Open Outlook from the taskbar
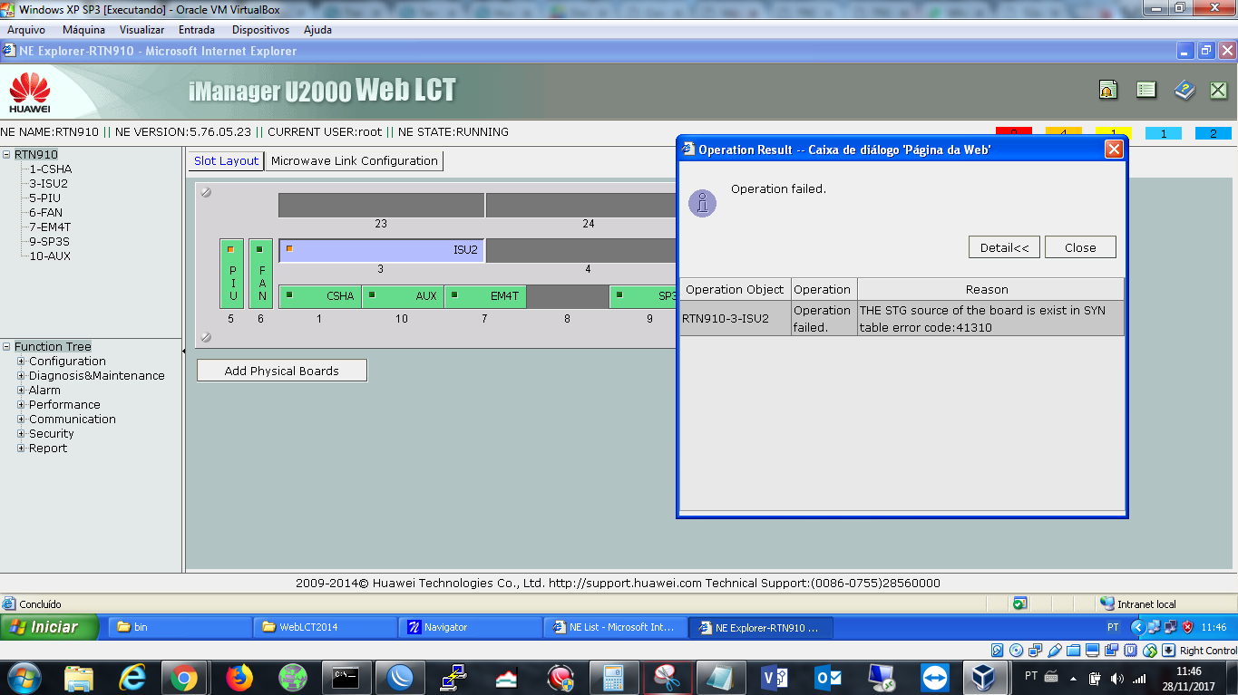The height and width of the screenshot is (695, 1238). pyautogui.click(x=828, y=677)
